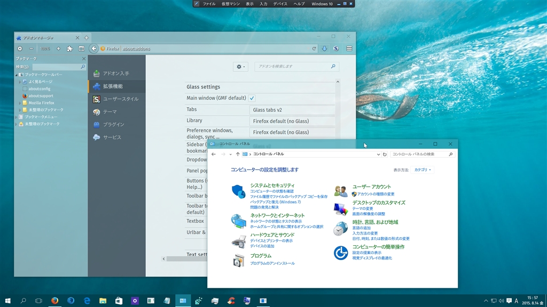Click プログラムのアンインストール link
Screen dimensions: 547x307
[x=272, y=263]
